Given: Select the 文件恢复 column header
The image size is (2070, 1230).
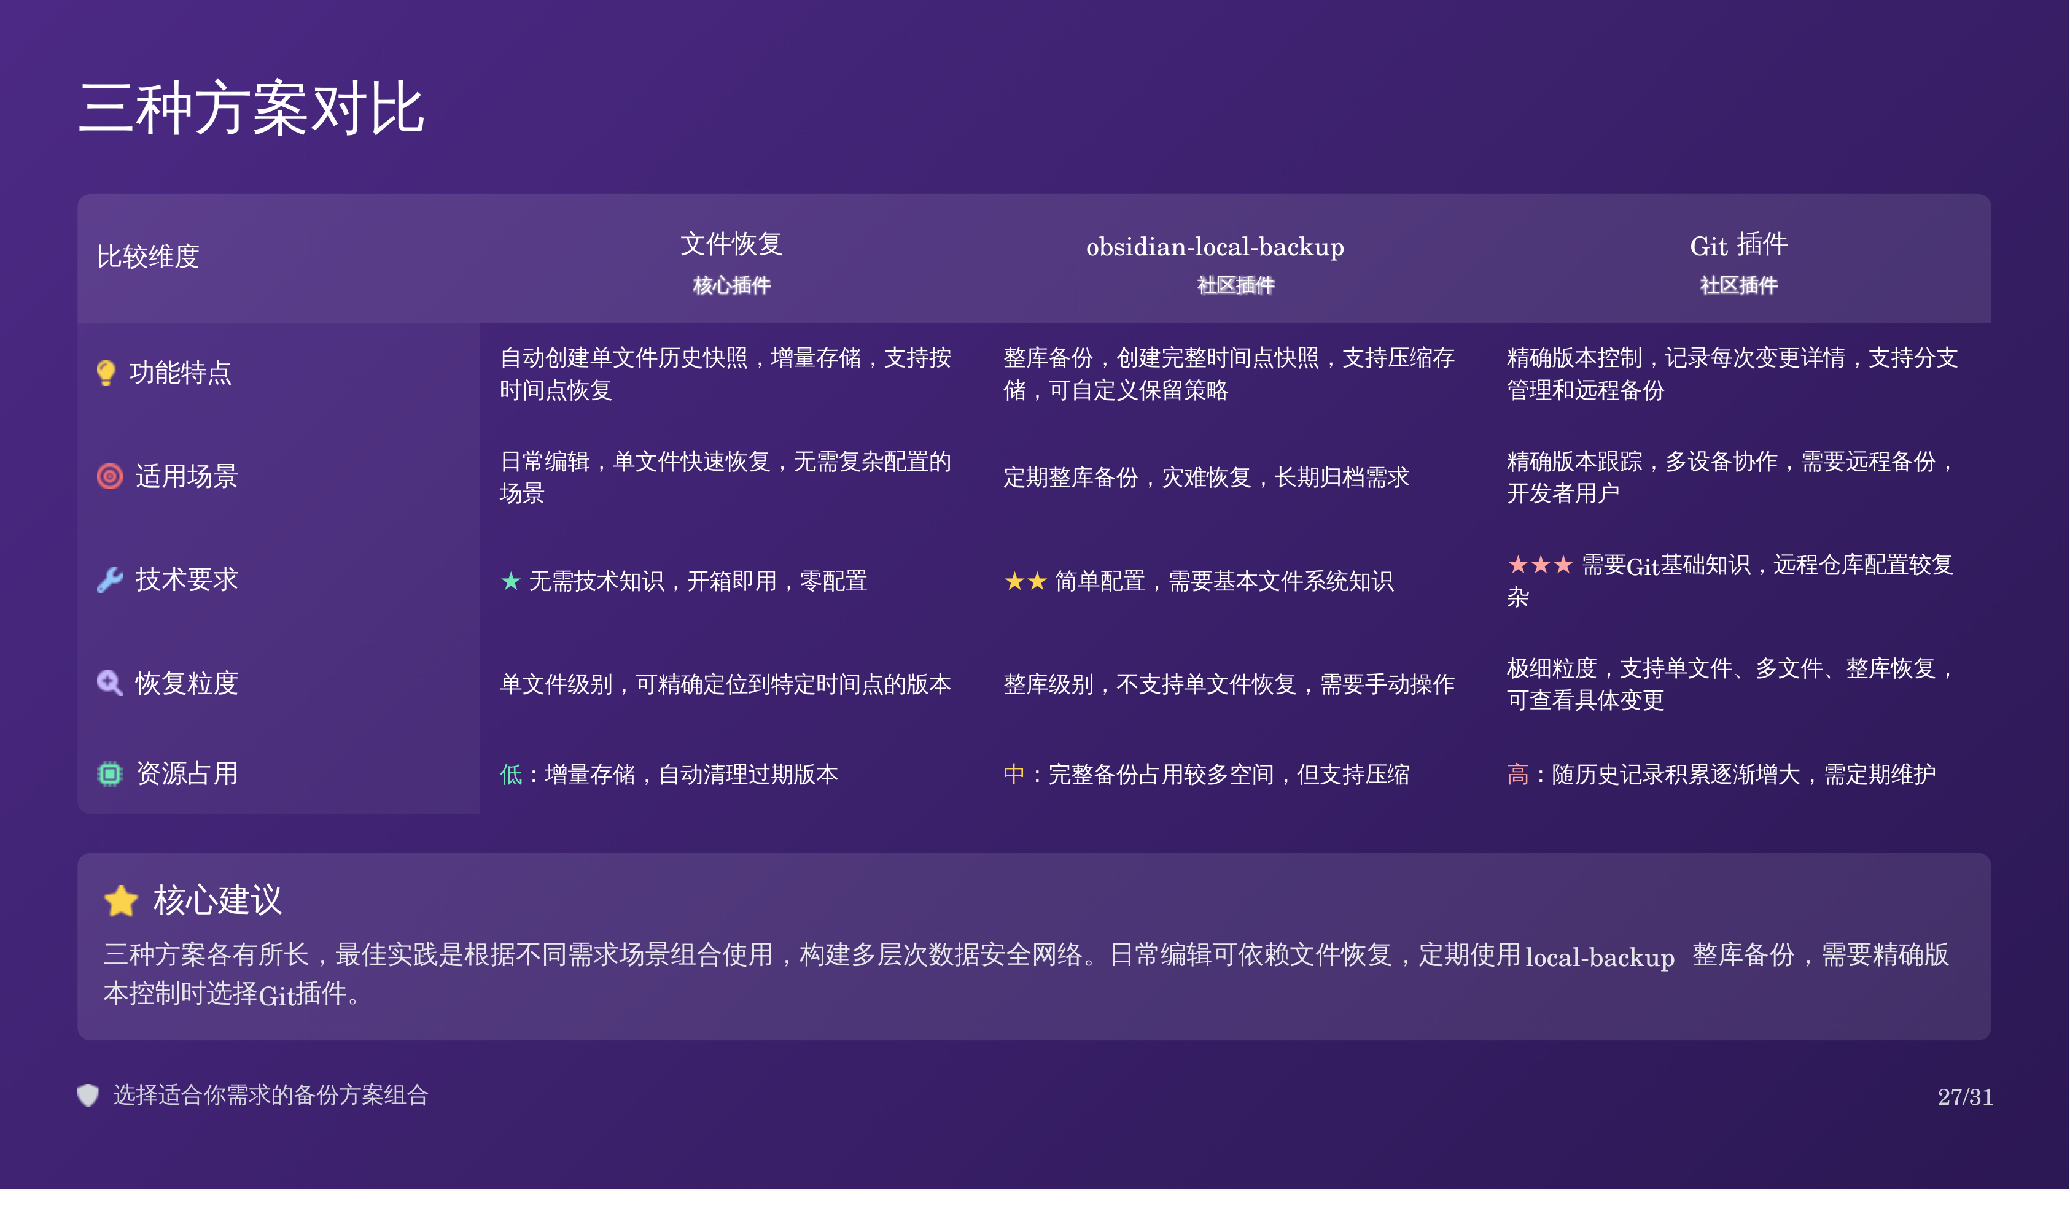Looking at the screenshot, I should [x=731, y=244].
